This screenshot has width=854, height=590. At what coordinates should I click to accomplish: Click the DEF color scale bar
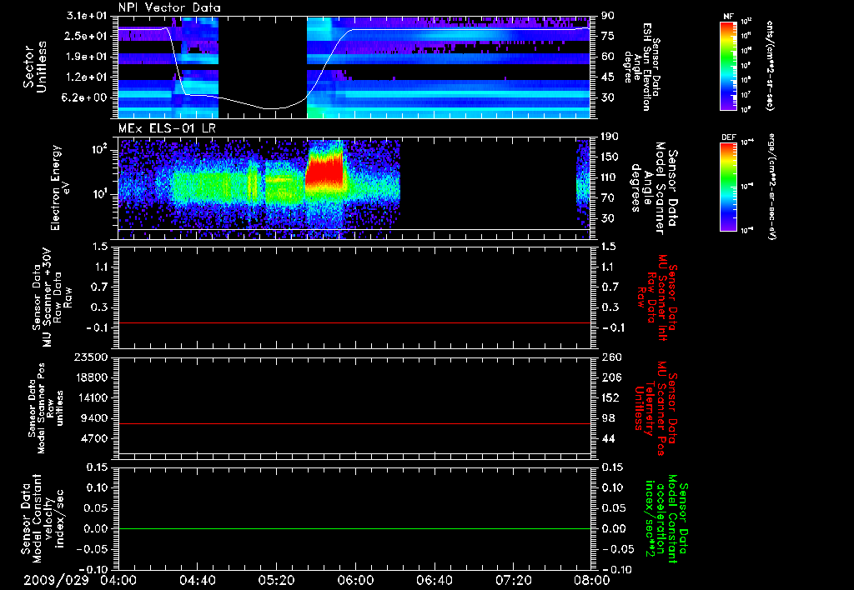(x=728, y=187)
